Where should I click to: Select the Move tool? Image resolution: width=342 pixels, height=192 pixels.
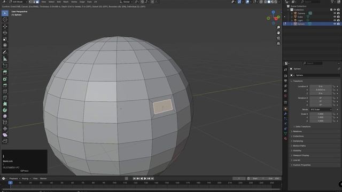point(5,27)
